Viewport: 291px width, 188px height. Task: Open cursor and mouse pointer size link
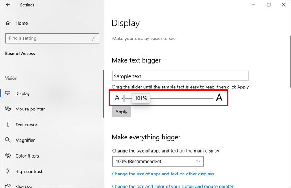(x=173, y=186)
